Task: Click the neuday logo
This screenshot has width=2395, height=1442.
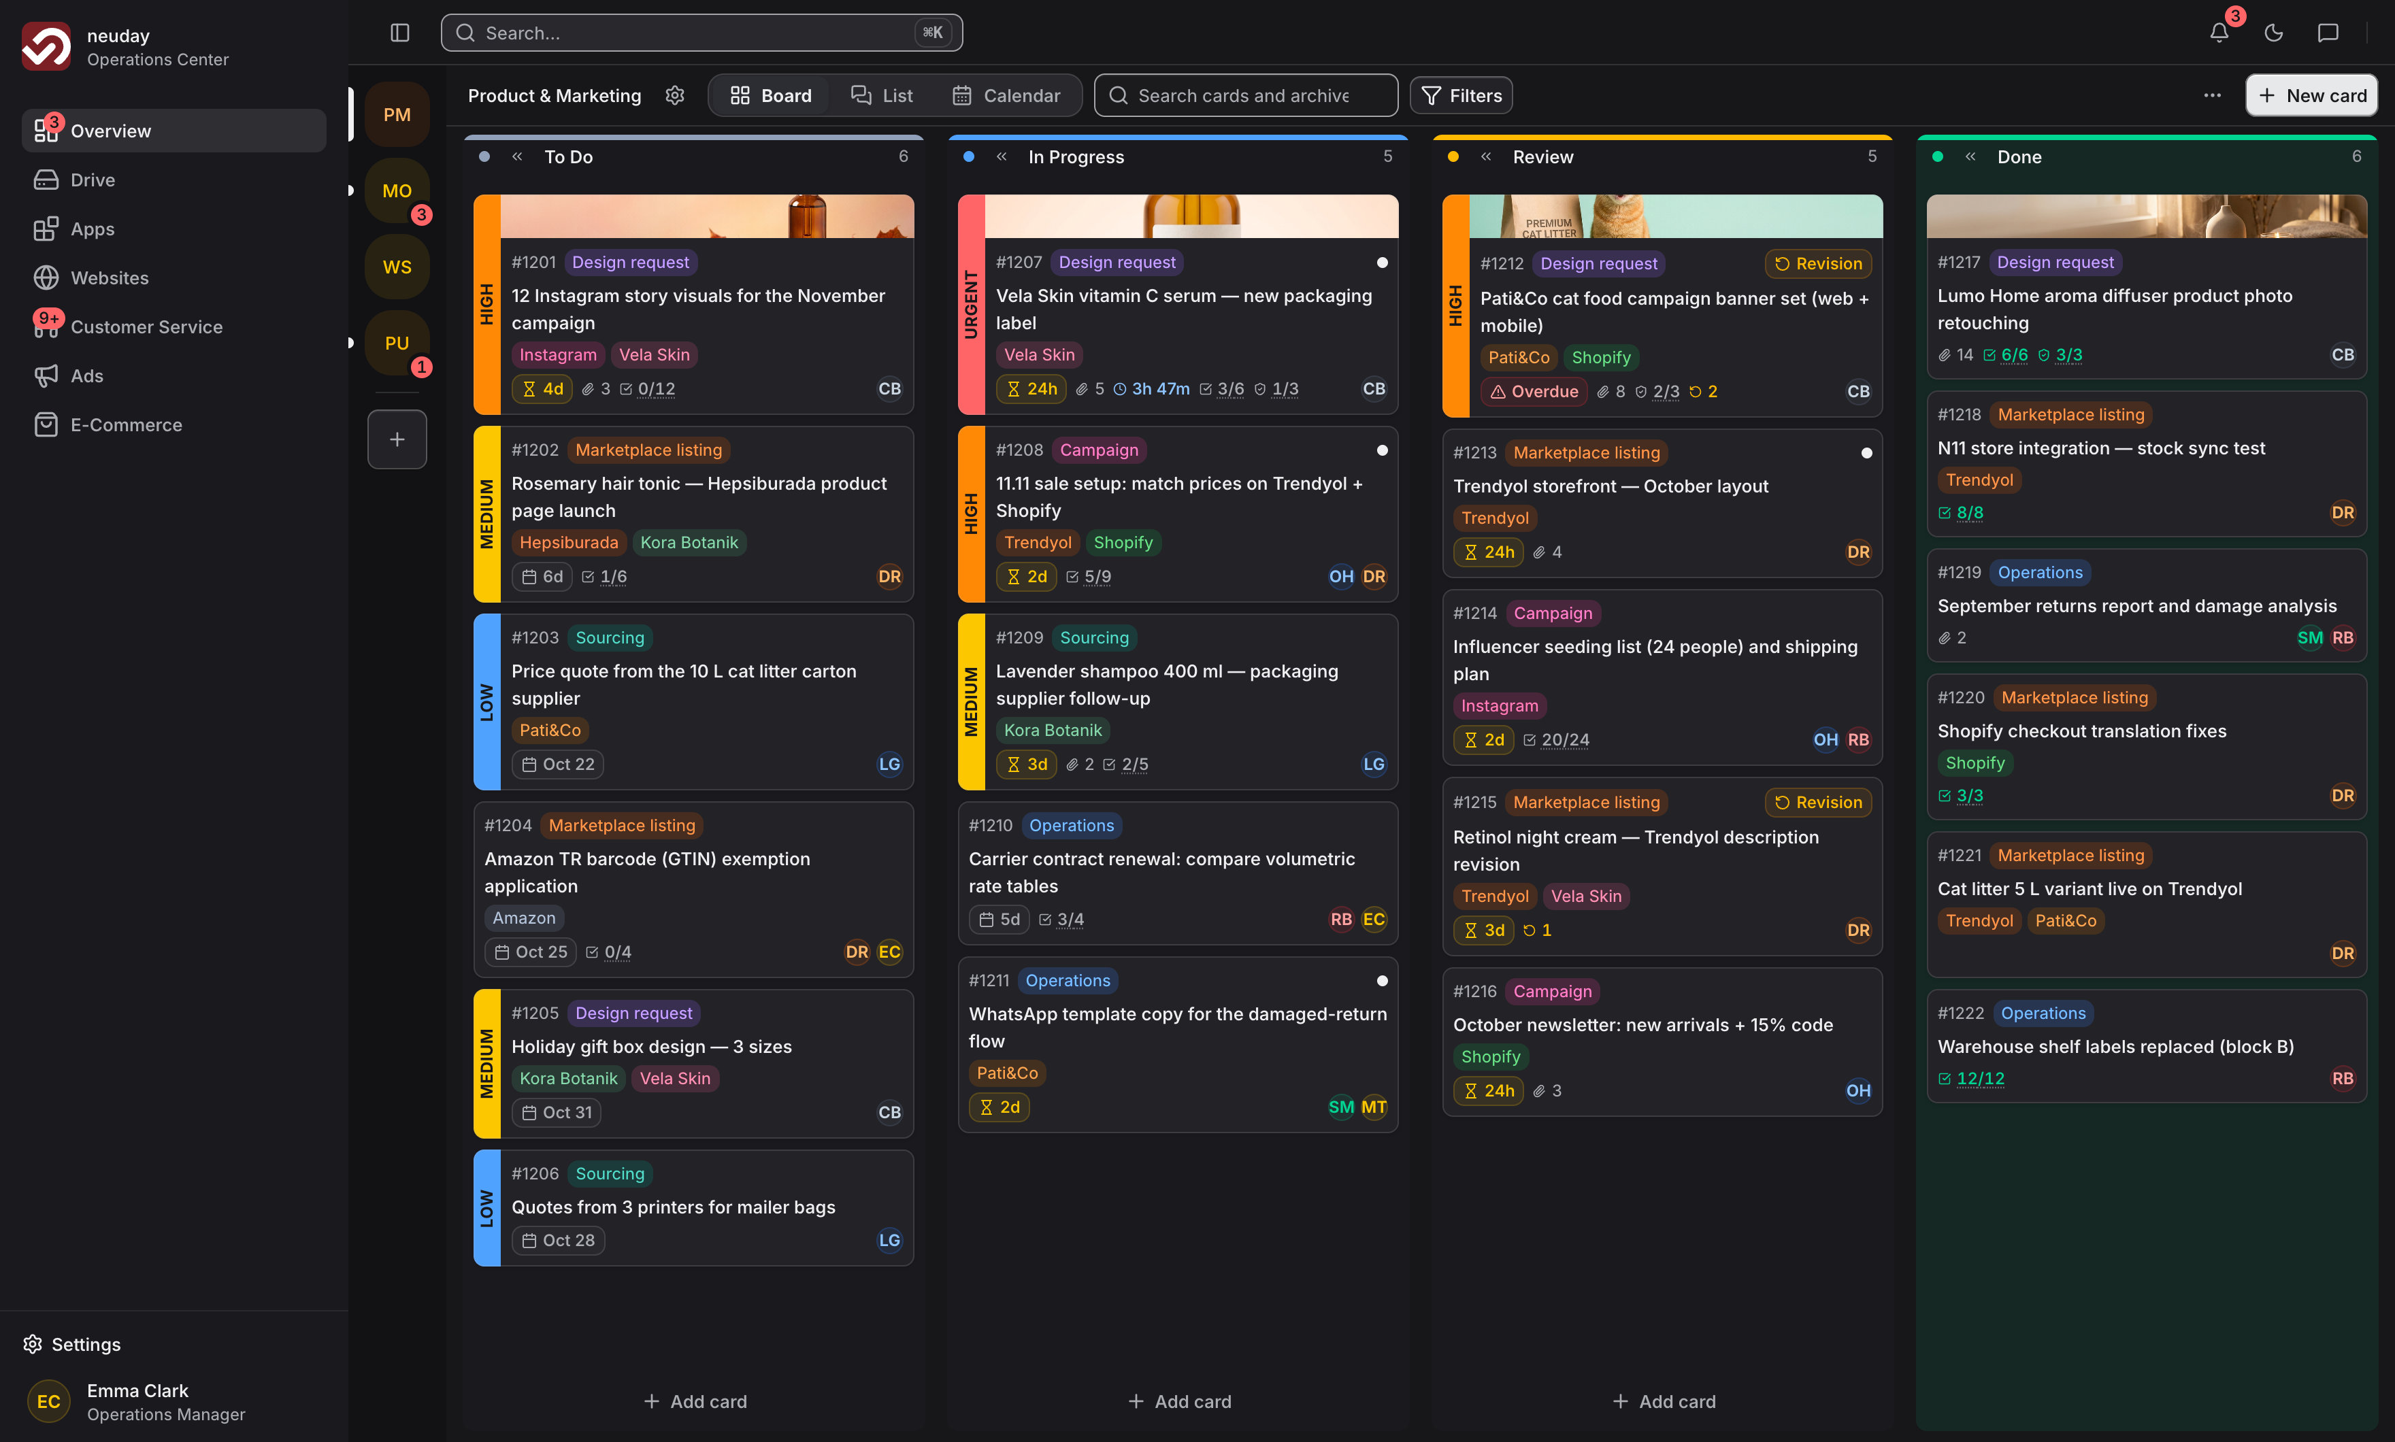Action: (46, 47)
